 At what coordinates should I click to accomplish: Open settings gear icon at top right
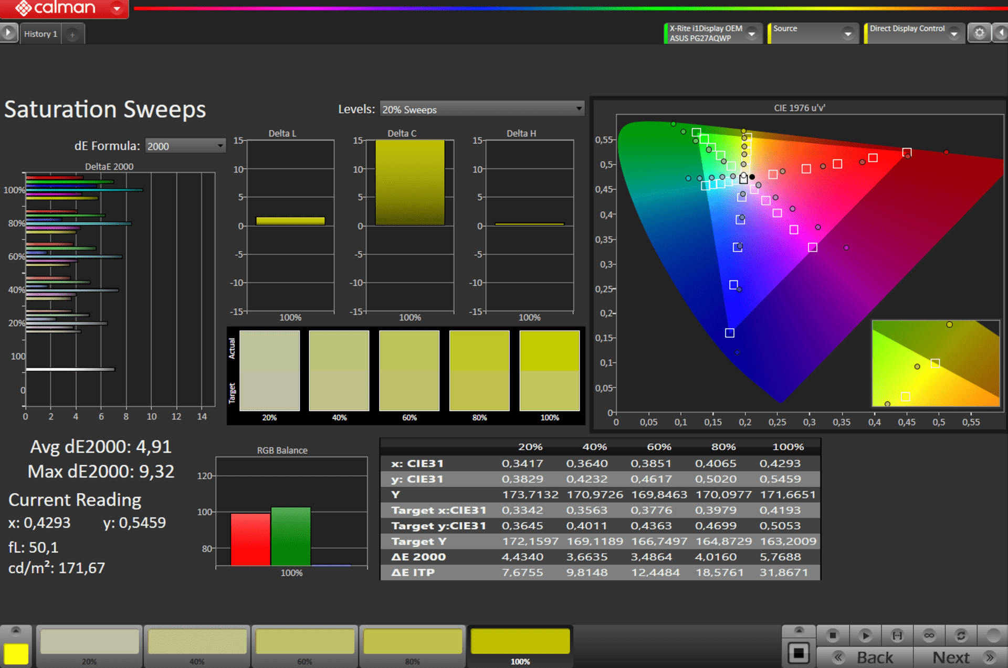point(979,33)
